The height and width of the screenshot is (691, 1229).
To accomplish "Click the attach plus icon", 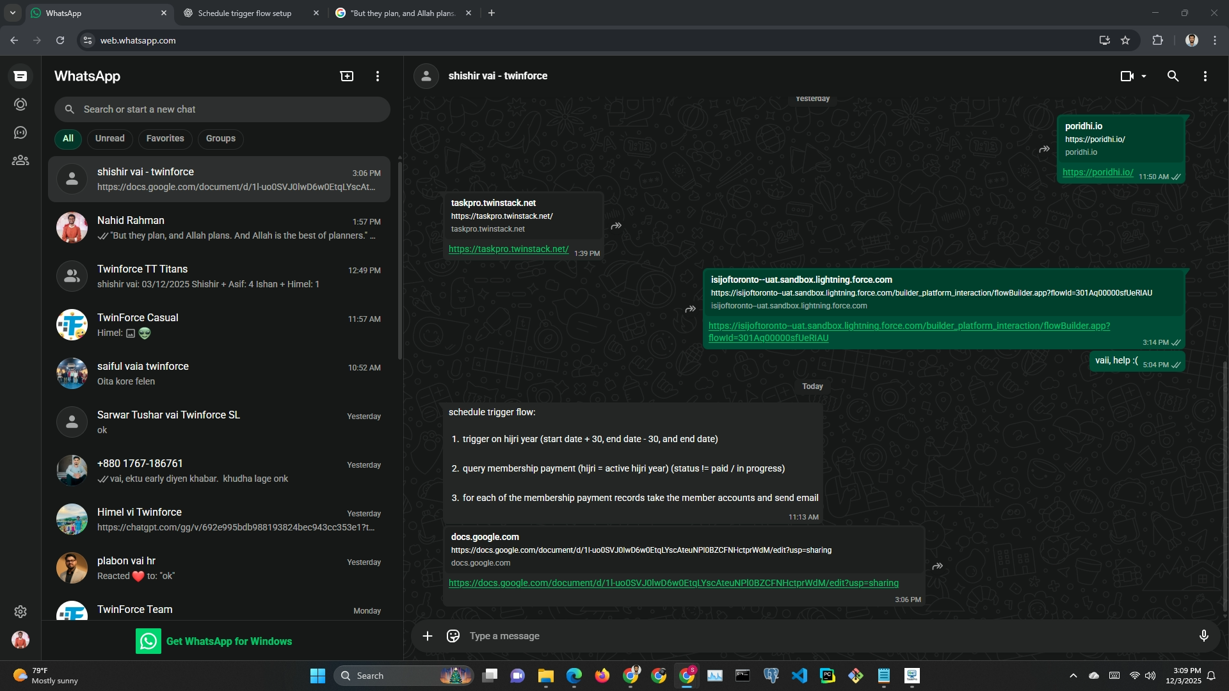I will coord(428,636).
